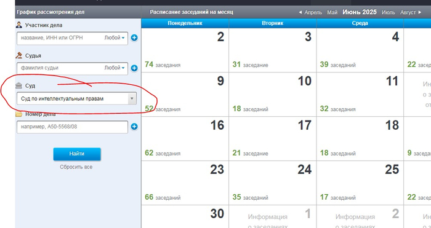Click the left arrow before Апрель
This screenshot has height=228, width=431.
point(300,12)
